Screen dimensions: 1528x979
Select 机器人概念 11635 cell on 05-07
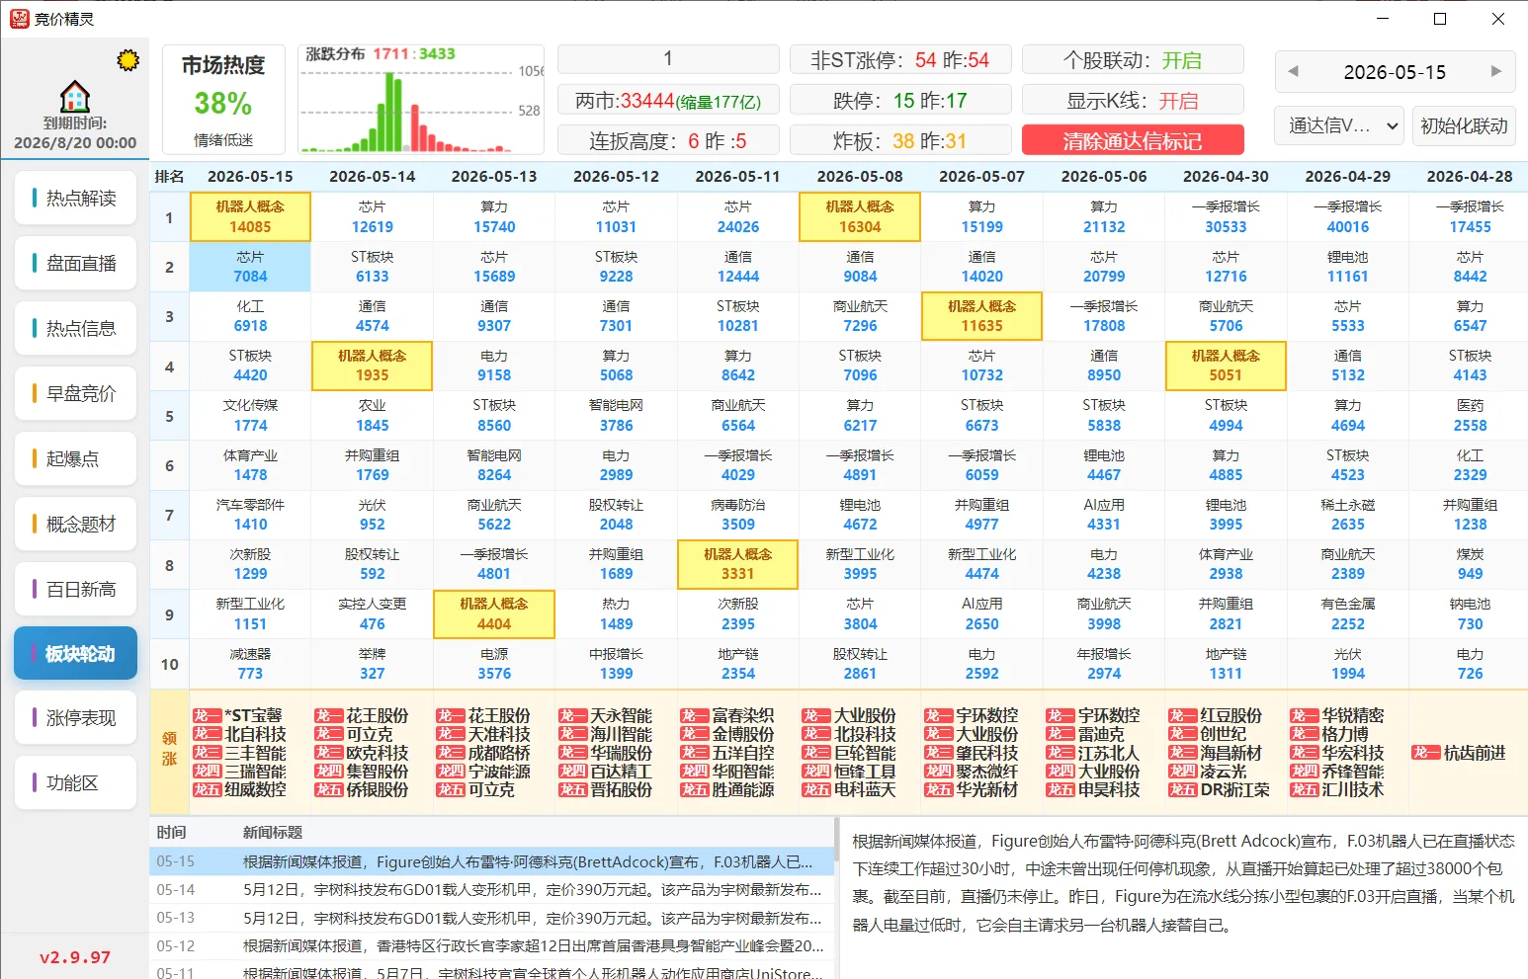tap(981, 316)
